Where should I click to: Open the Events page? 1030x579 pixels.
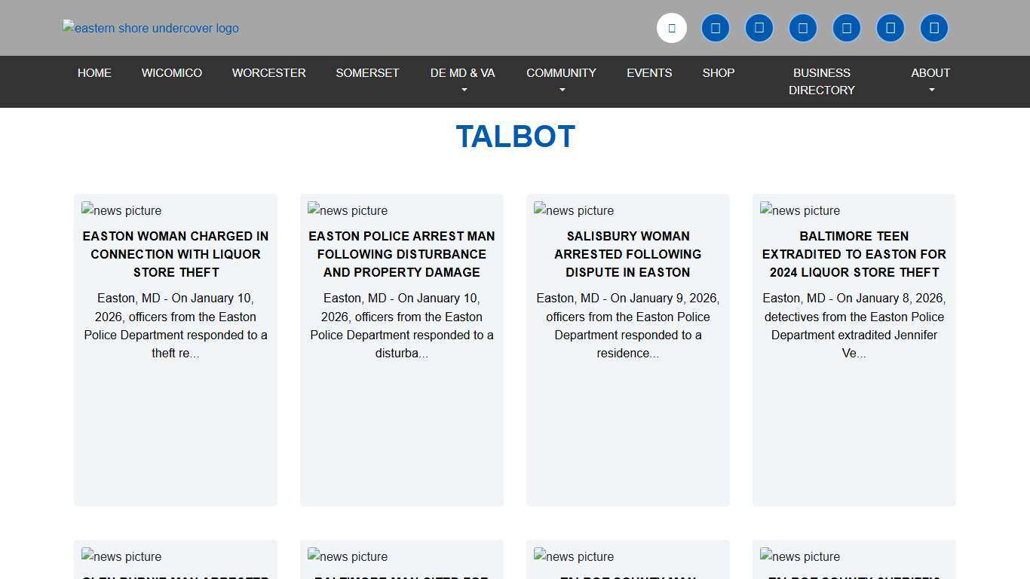[648, 73]
